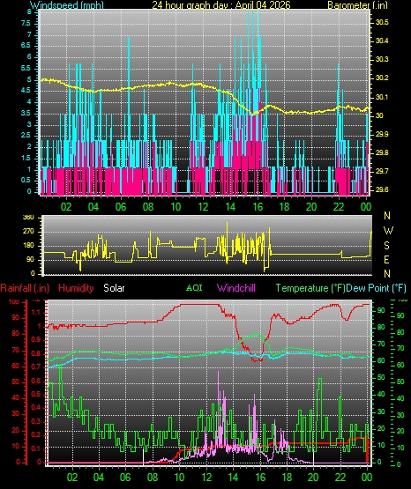
Task: Select the 'Temperature (°F)' legend label
Action: click(310, 288)
